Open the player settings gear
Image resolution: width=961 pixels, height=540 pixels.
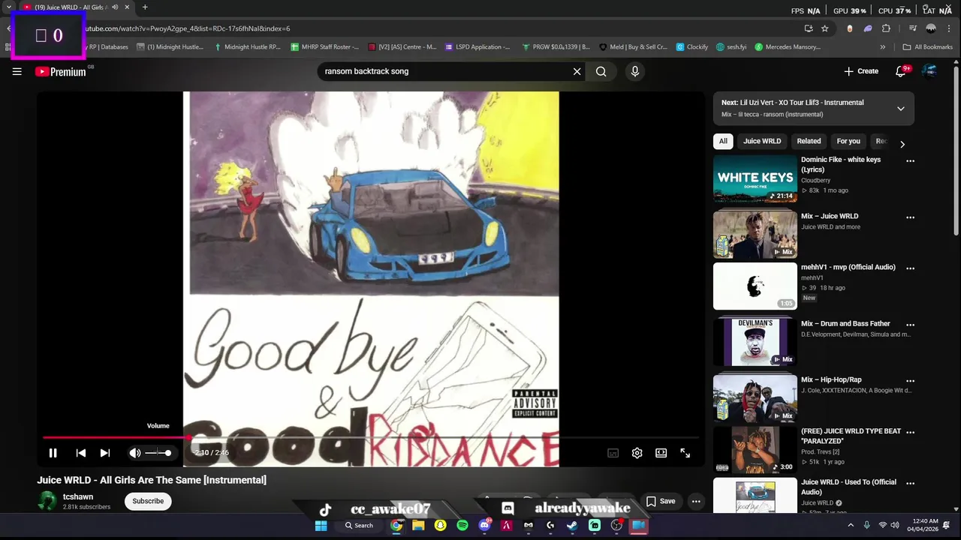point(637,453)
